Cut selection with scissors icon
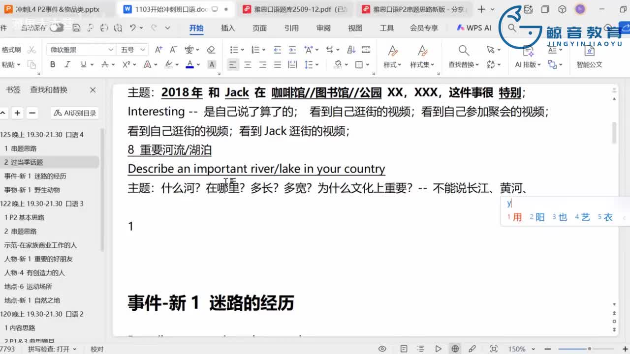This screenshot has width=630, height=354. tap(31, 50)
